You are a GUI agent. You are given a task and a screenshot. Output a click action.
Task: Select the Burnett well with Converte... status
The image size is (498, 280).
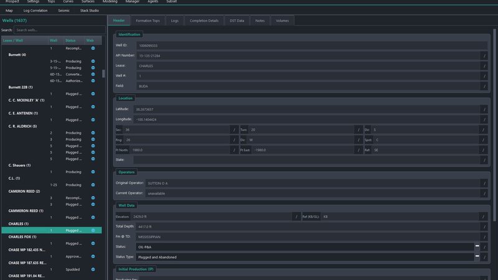[x=52, y=74]
